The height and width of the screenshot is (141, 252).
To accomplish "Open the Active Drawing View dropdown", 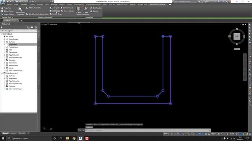I will pos(19,31).
